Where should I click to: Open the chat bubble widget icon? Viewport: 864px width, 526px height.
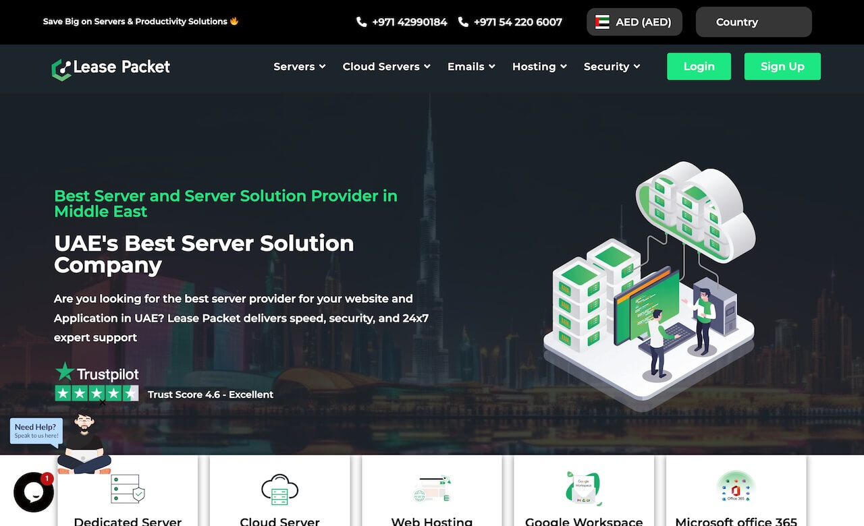click(34, 492)
